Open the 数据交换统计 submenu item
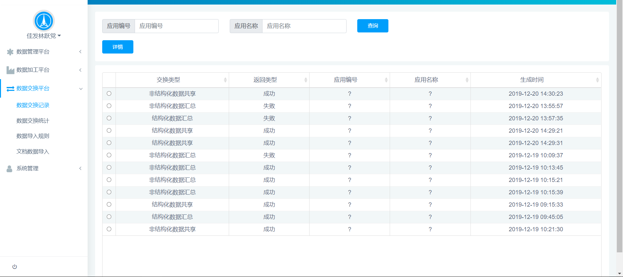Image resolution: width=623 pixels, height=277 pixels. click(33, 121)
